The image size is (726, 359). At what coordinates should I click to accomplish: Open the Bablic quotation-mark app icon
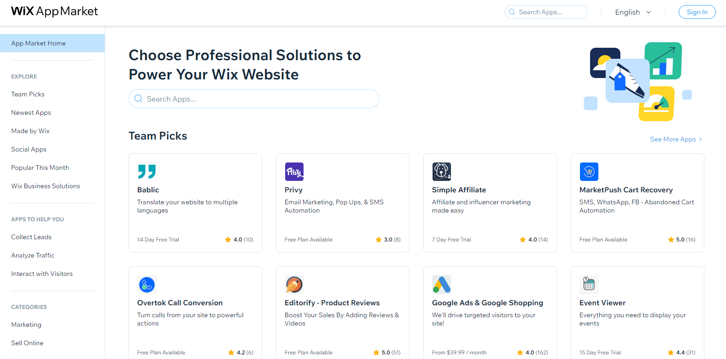pyautogui.click(x=147, y=172)
